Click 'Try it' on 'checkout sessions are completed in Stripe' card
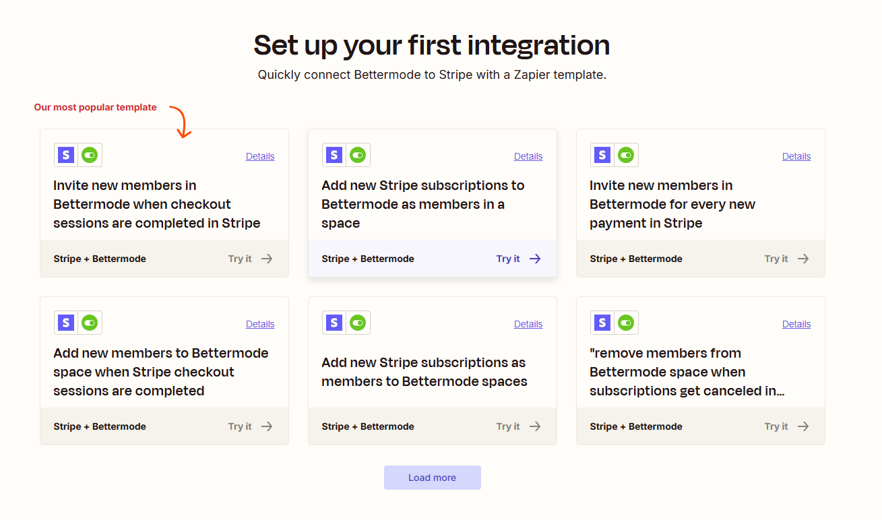This screenshot has width=882, height=520. tap(240, 259)
